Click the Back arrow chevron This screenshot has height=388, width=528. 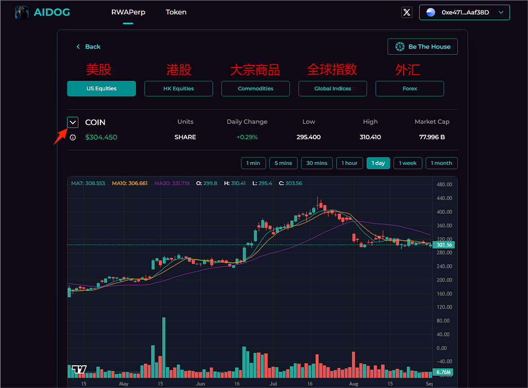[78, 46]
